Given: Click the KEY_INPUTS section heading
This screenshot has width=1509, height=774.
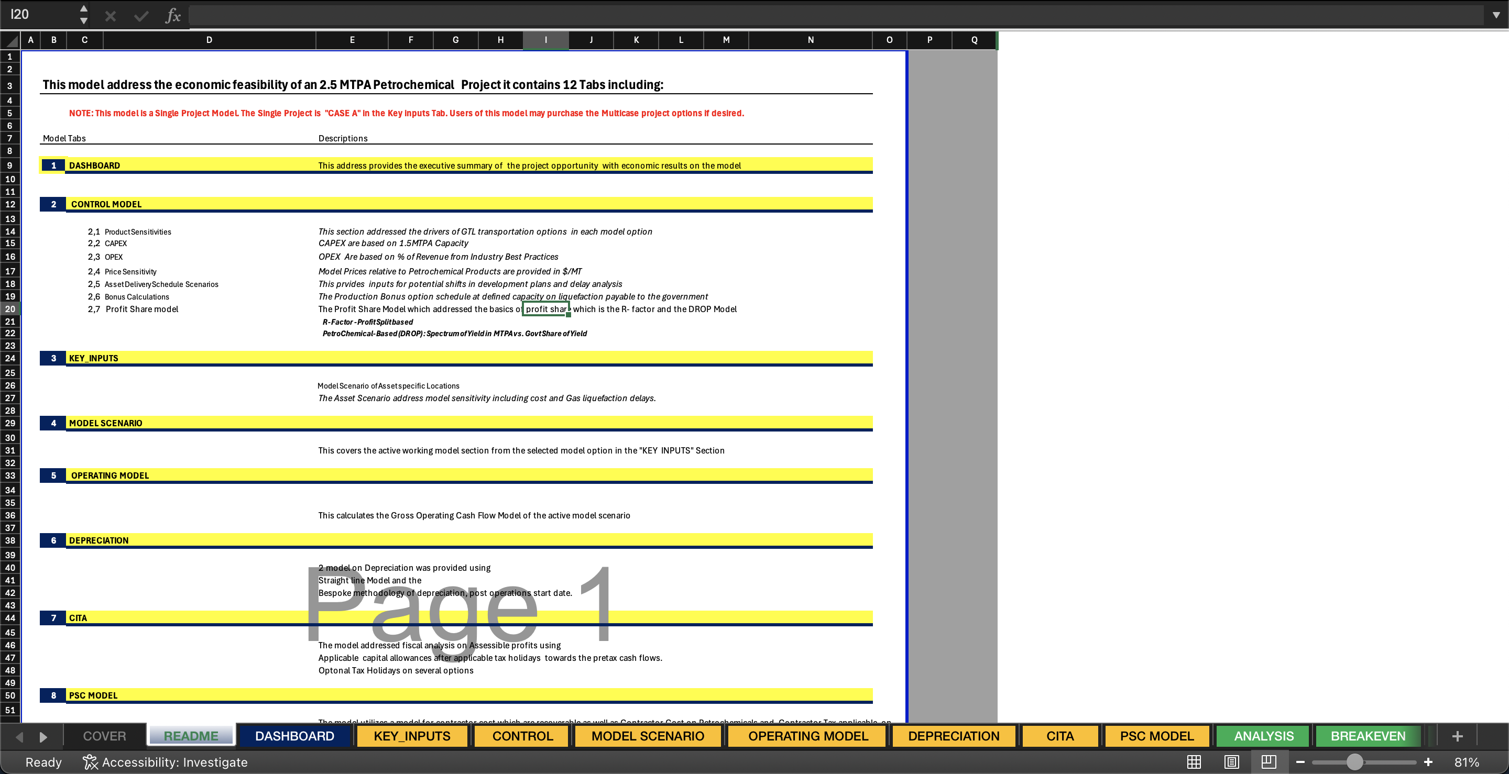Looking at the screenshot, I should [93, 358].
